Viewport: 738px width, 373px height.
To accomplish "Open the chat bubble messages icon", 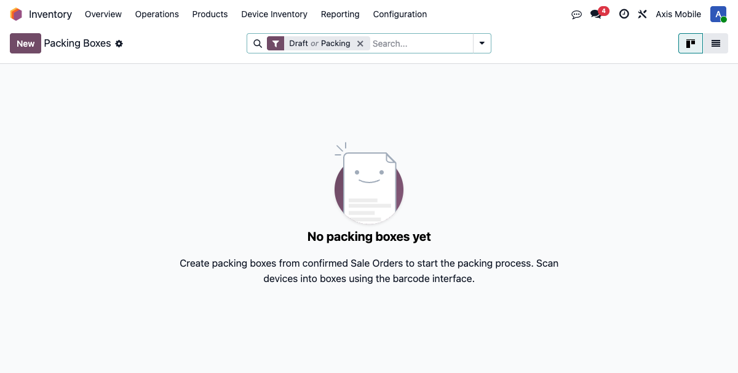I will tap(576, 14).
